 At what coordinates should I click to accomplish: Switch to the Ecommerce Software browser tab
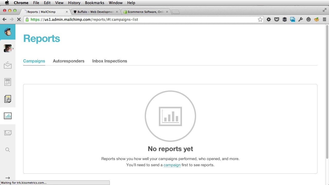145,12
